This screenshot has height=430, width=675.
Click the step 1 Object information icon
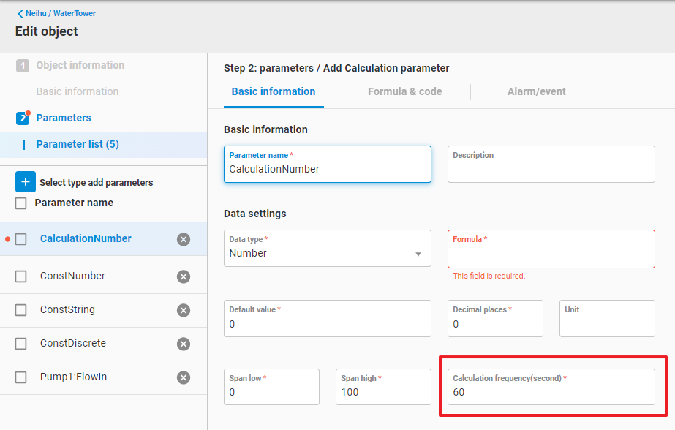point(23,66)
